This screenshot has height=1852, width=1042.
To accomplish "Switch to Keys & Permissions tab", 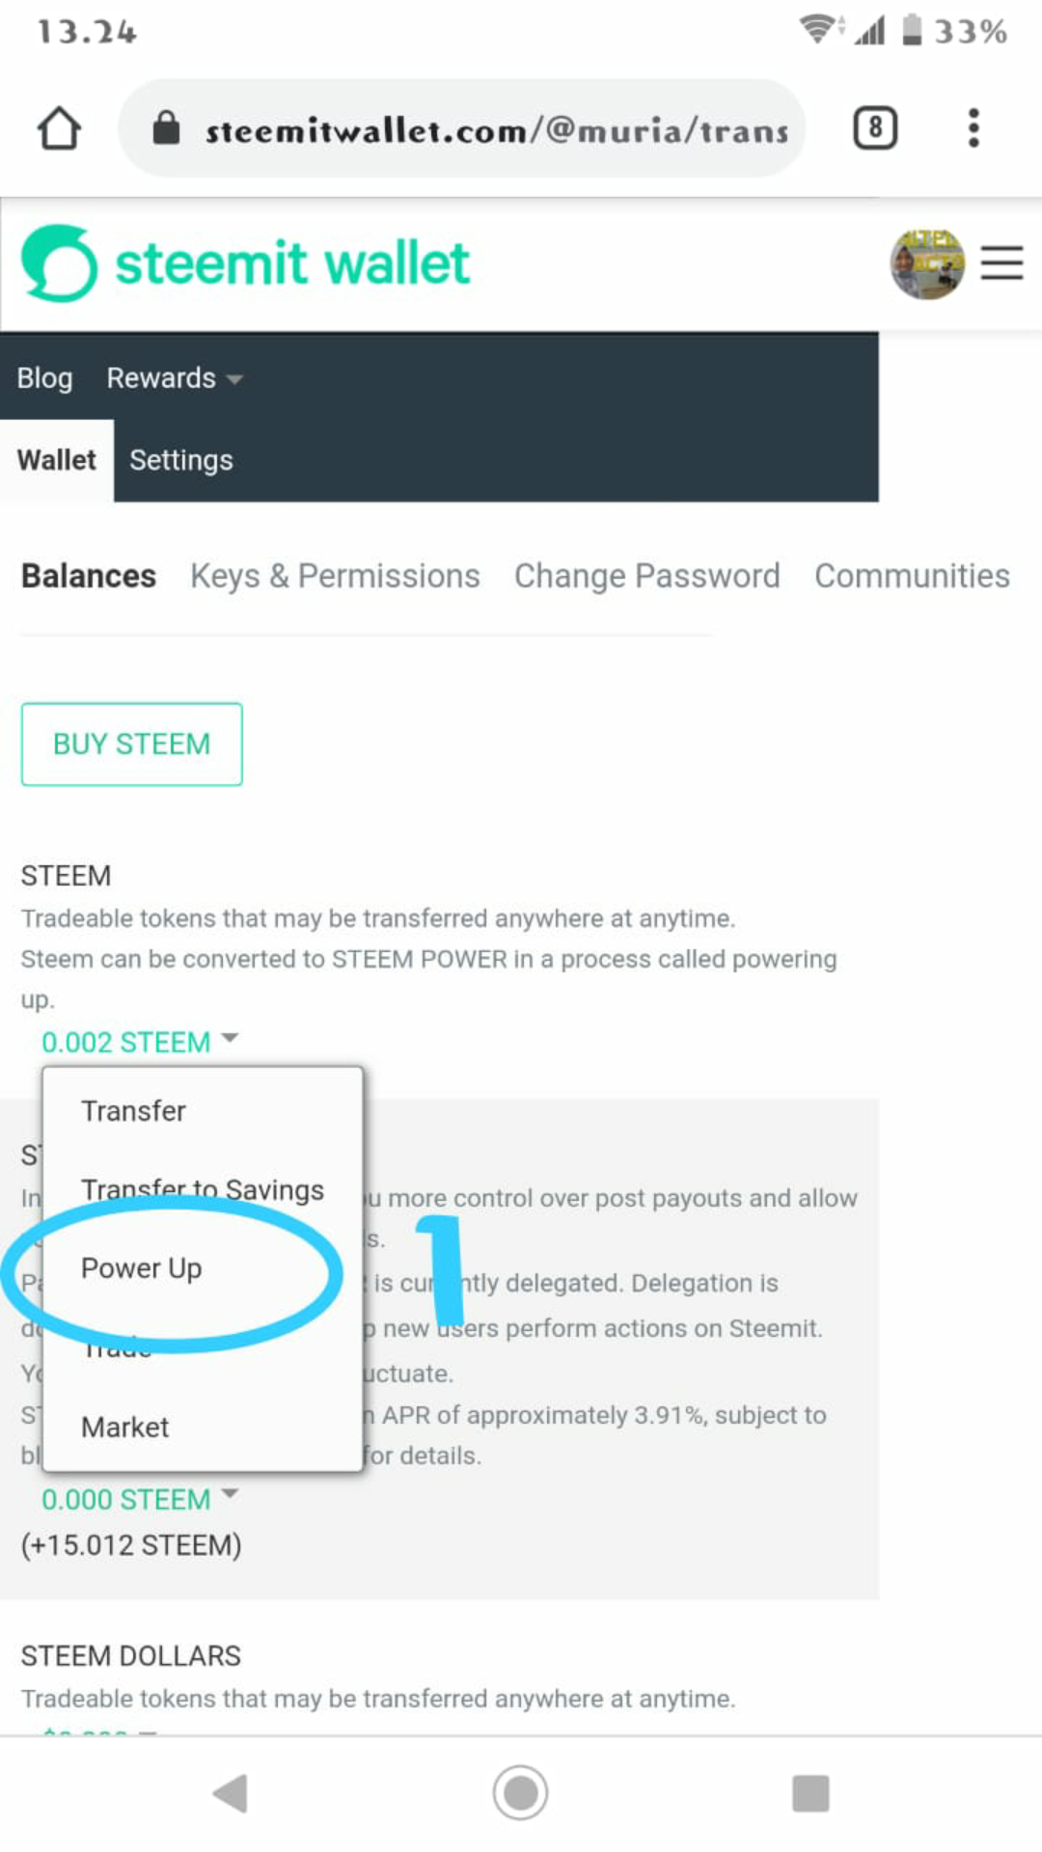I will pos(335,576).
